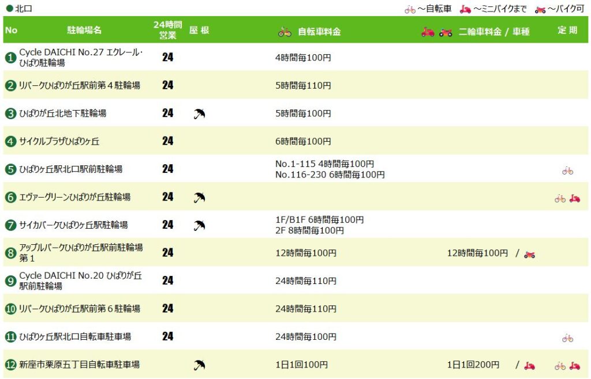This screenshot has height=379, width=591.
Task: Click roof umbrella icon in 新座市栗原五丁目 row
Action: pos(199,365)
